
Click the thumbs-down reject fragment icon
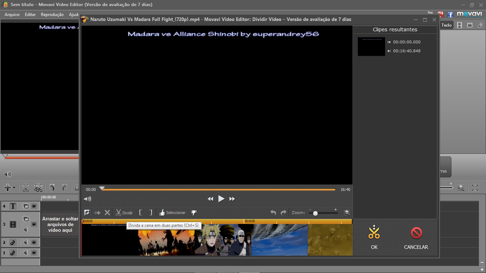pyautogui.click(x=194, y=212)
